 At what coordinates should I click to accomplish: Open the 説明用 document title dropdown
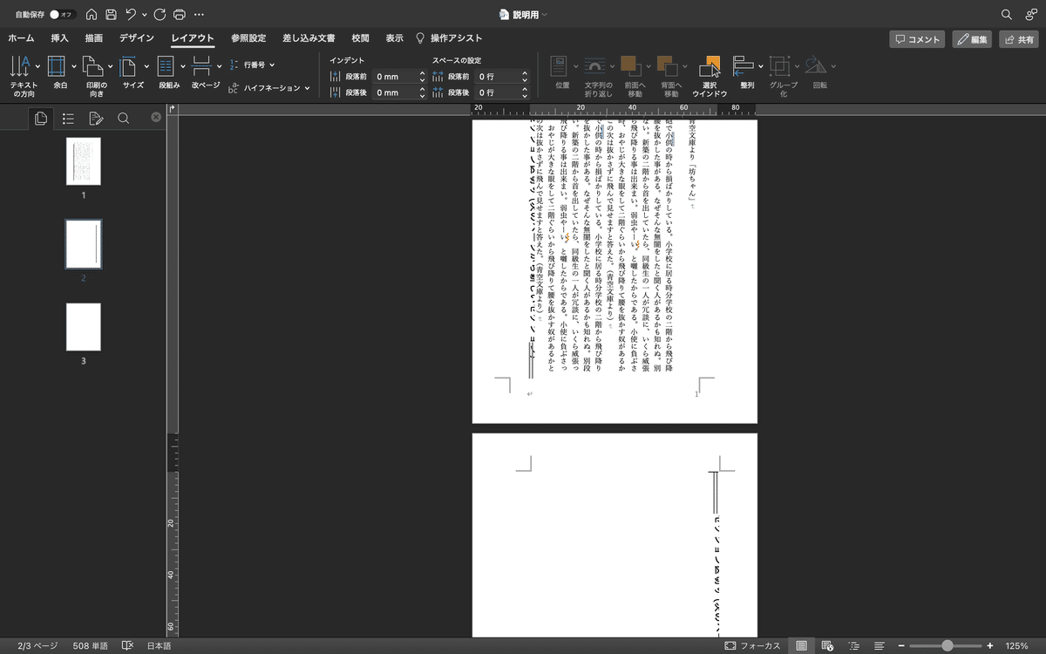(x=544, y=15)
